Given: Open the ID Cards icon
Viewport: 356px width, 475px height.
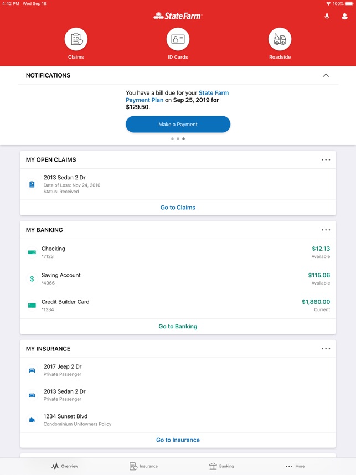Looking at the screenshot, I should [x=178, y=40].
